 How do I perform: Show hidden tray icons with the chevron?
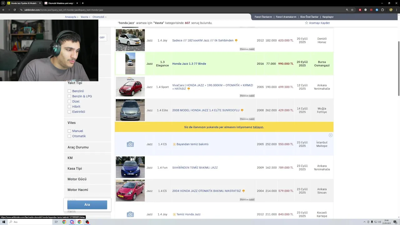click(x=365, y=222)
